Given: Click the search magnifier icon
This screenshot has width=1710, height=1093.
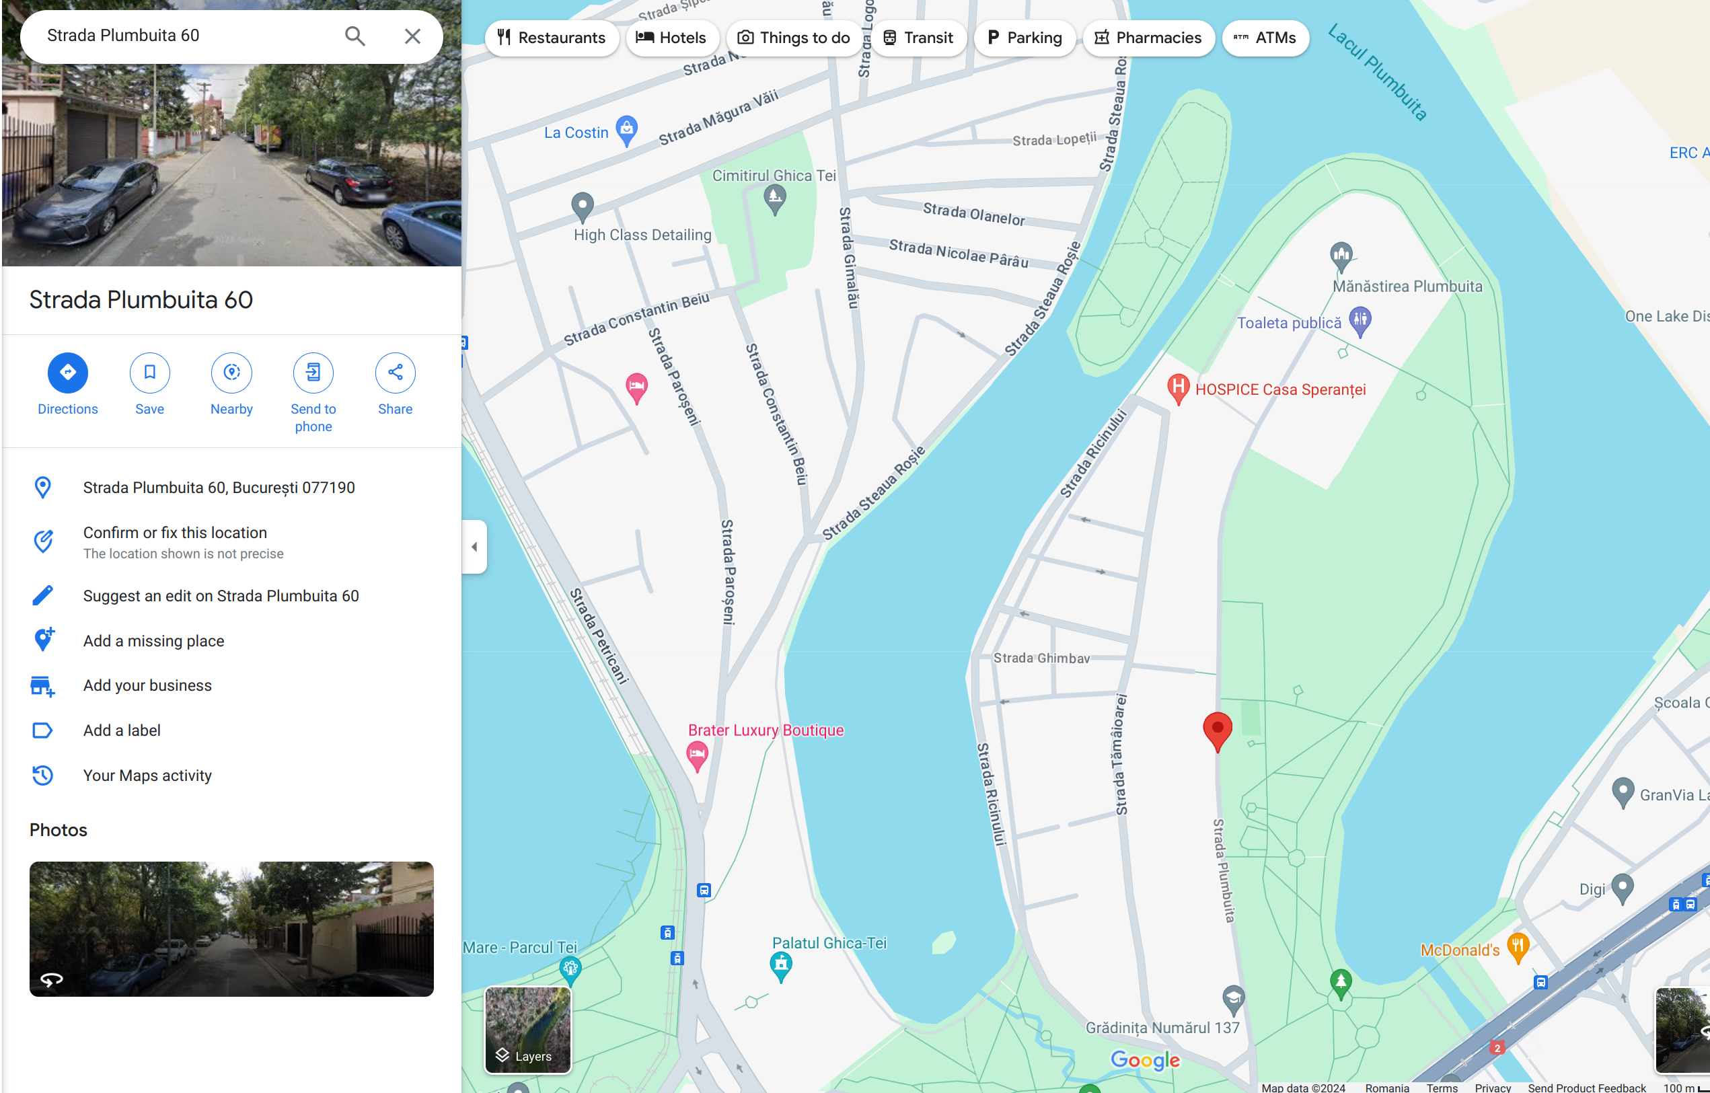Looking at the screenshot, I should (355, 36).
